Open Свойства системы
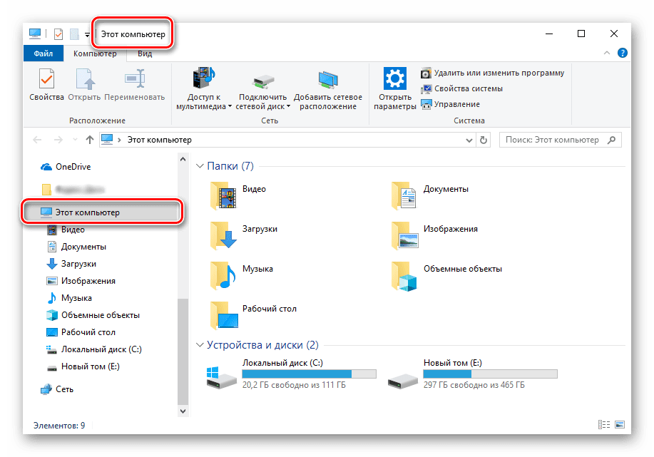 [x=461, y=88]
